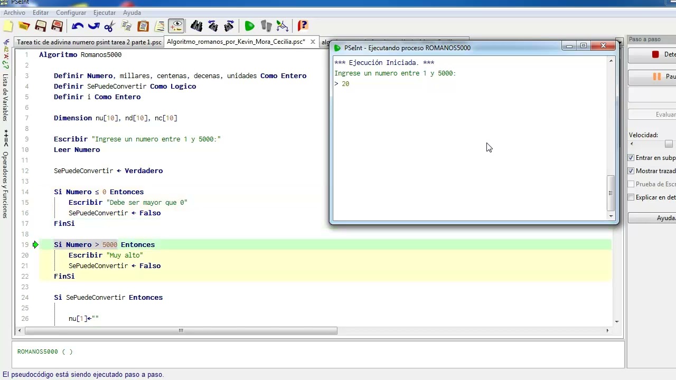The width and height of the screenshot is (676, 380).
Task: Click the Save floppy disk icon
Action: [x=41, y=26]
